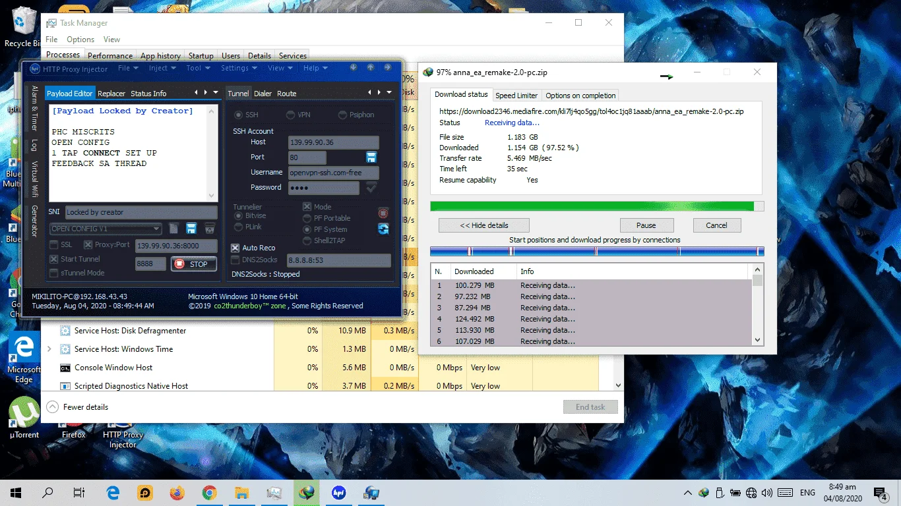Select the Shell2TAP mode radio
This screenshot has width=901, height=506.
pos(324,240)
